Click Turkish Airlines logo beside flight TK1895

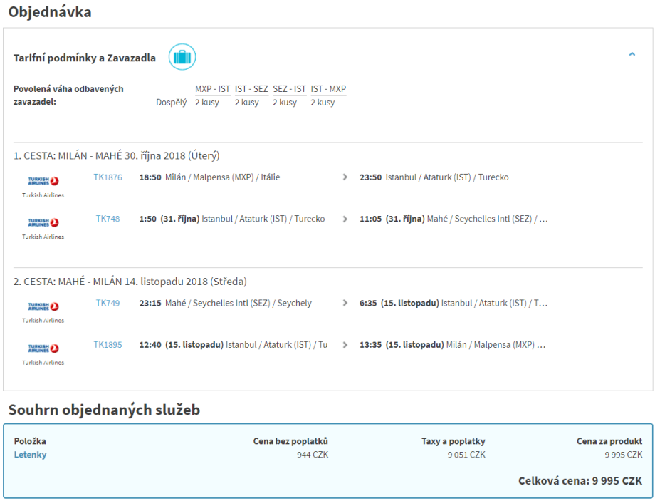point(43,348)
